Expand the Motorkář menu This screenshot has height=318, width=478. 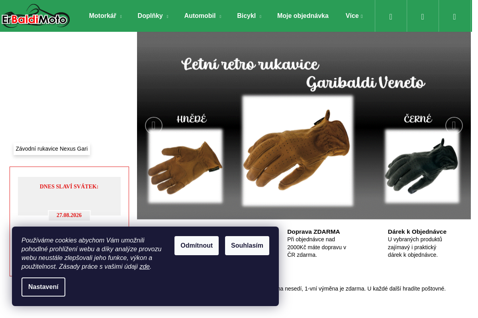(105, 16)
